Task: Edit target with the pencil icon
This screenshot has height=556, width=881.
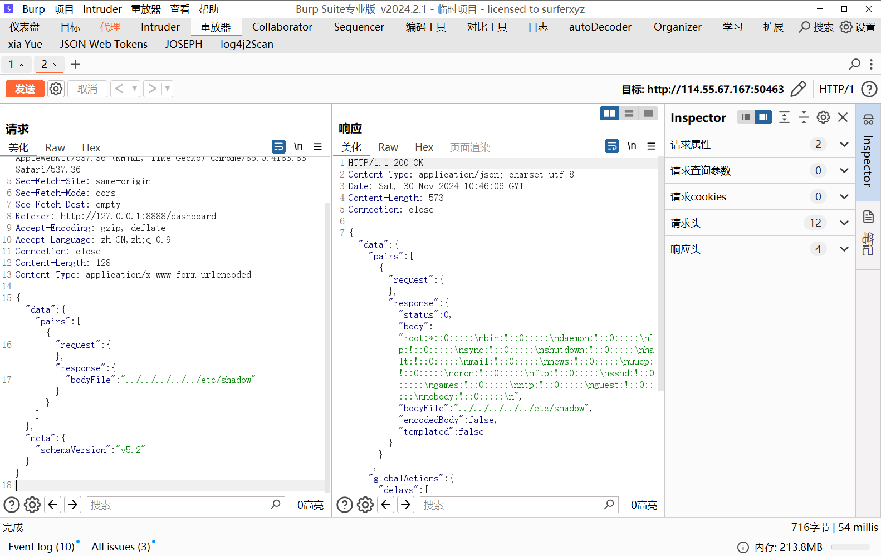Action: [798, 89]
